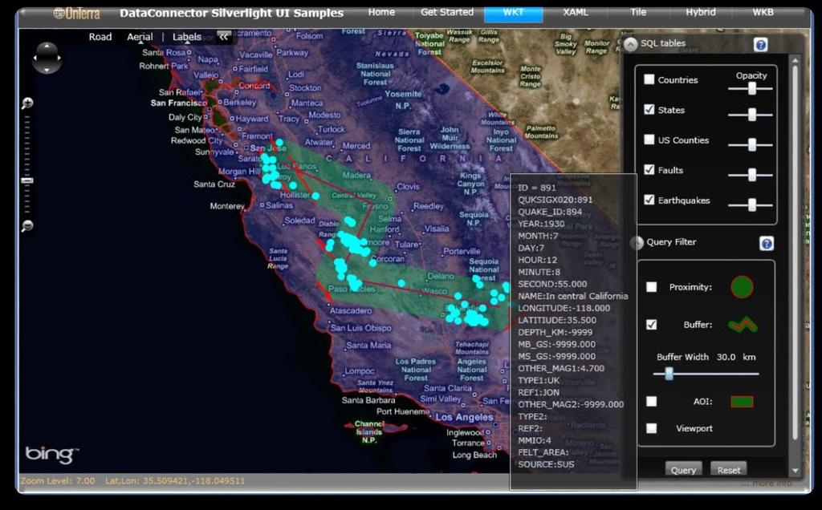The image size is (822, 510).
Task: Enable the Viewport filter checkbox
Action: [x=651, y=428]
